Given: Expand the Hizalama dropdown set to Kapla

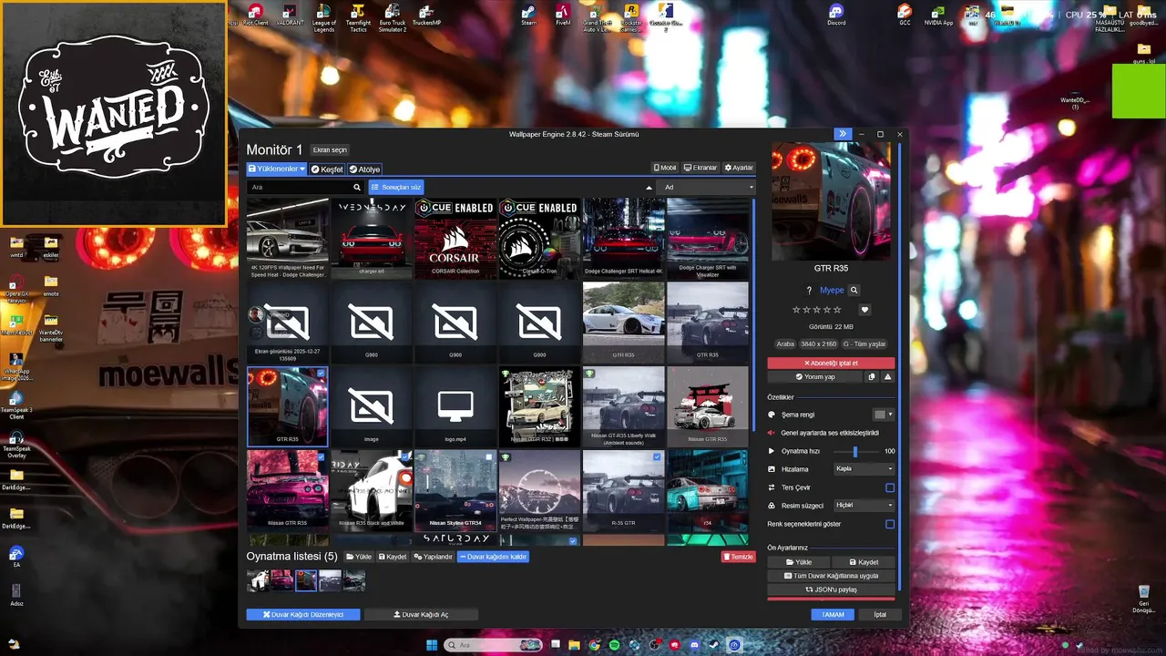Looking at the screenshot, I should pos(864,469).
